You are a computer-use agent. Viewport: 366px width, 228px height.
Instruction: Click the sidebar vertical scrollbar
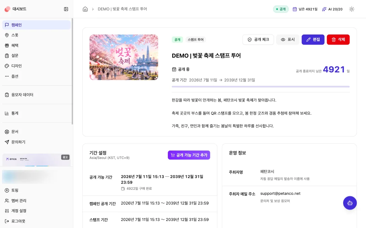point(72,71)
